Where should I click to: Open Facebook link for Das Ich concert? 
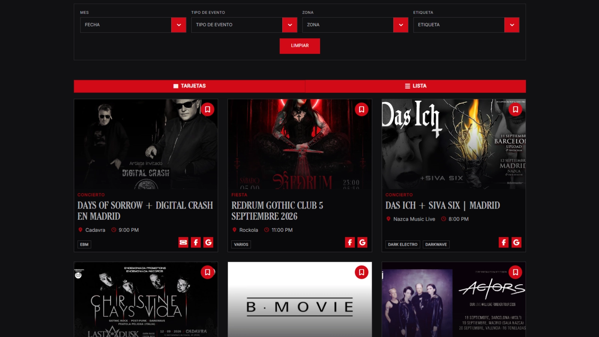point(504,242)
